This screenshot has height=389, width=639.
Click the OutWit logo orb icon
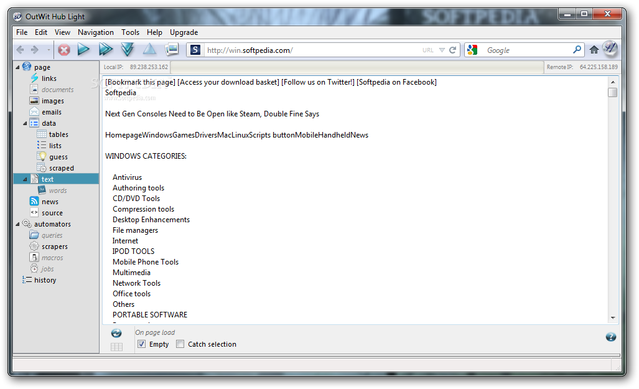pos(610,49)
